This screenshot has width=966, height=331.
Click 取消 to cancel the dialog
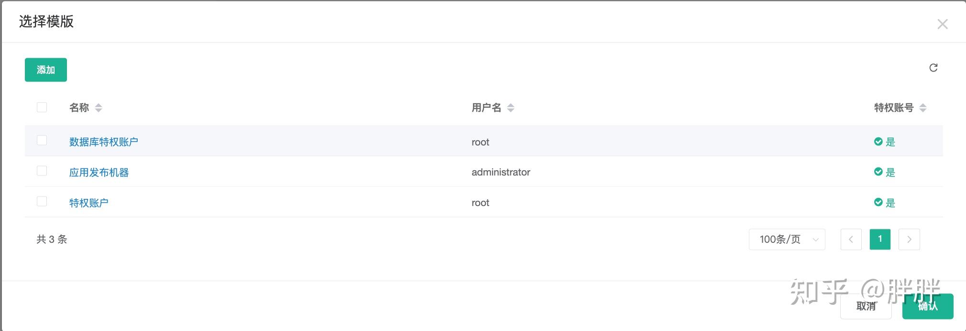click(x=866, y=307)
